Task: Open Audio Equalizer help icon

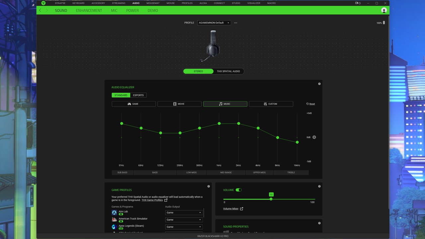Action: tap(319, 84)
